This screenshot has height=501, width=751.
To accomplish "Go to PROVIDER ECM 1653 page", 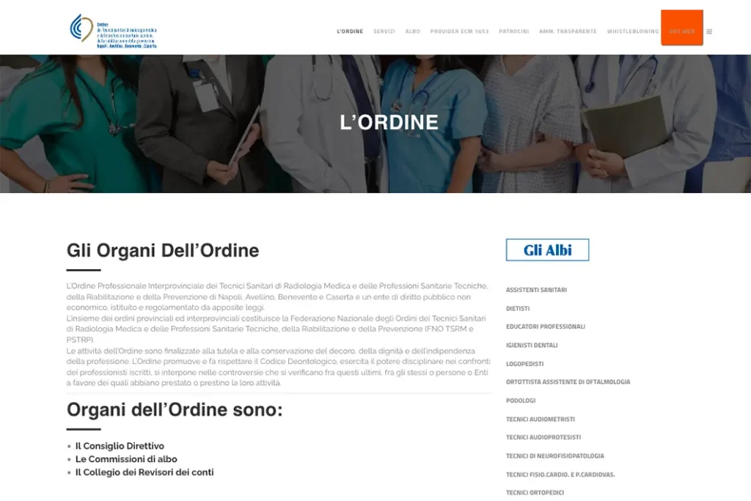I will point(459,32).
